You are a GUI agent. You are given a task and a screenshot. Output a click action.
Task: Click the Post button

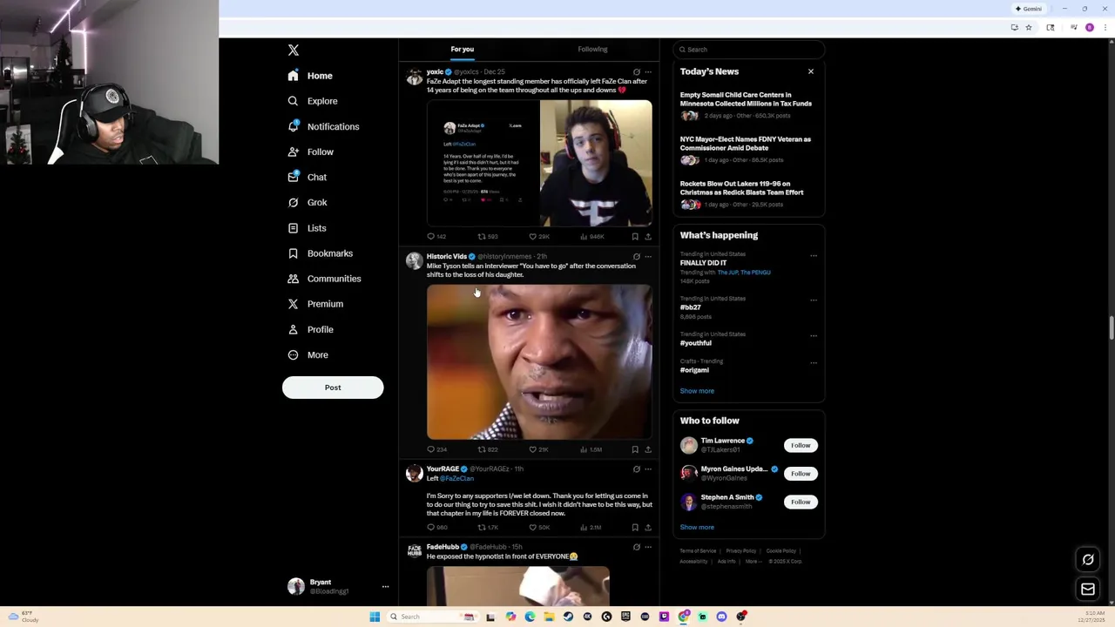333,388
